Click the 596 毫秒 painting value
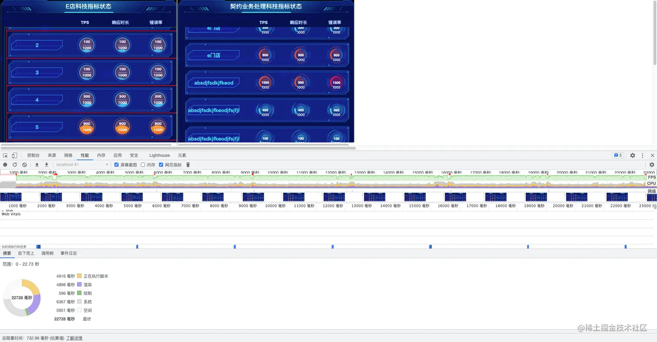 (67, 293)
